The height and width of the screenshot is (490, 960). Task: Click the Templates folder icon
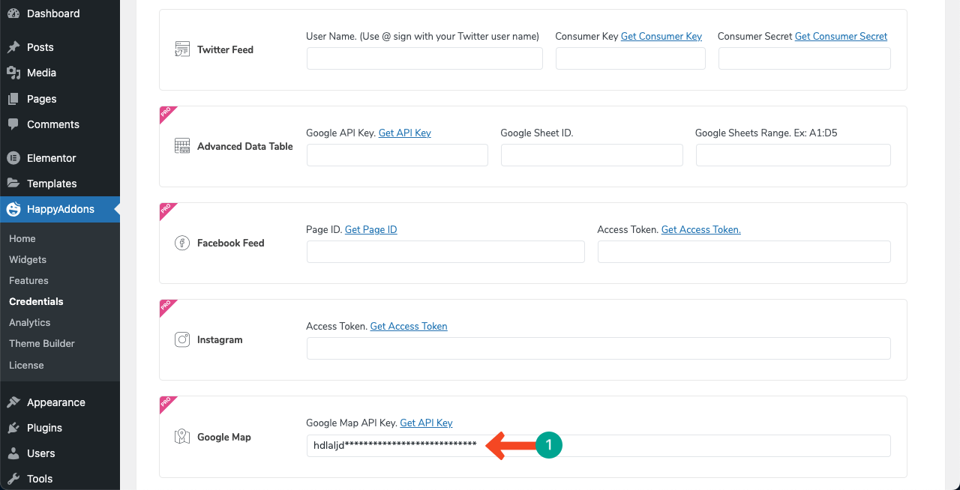point(13,184)
